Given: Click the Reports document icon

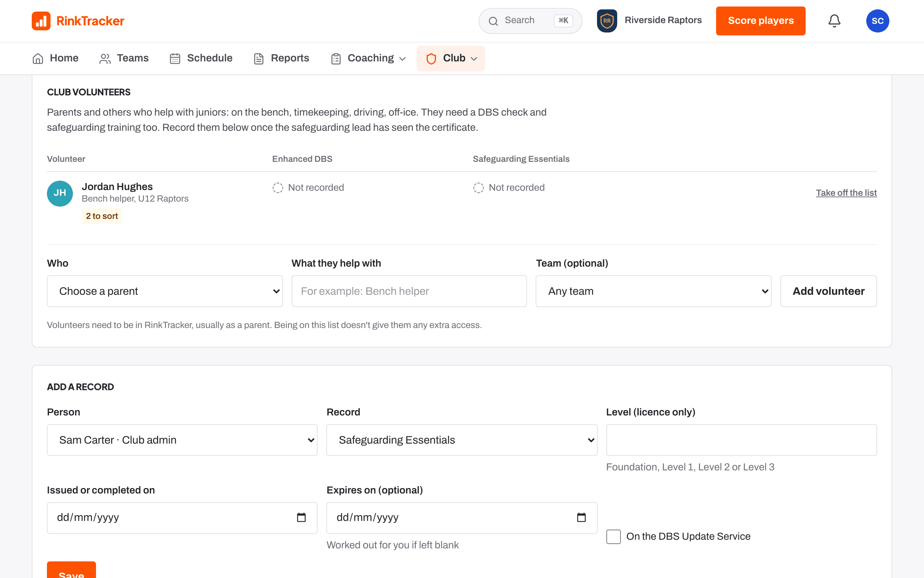Looking at the screenshot, I should coord(259,59).
